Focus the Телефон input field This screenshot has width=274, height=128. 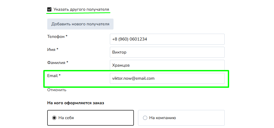(x=167, y=39)
